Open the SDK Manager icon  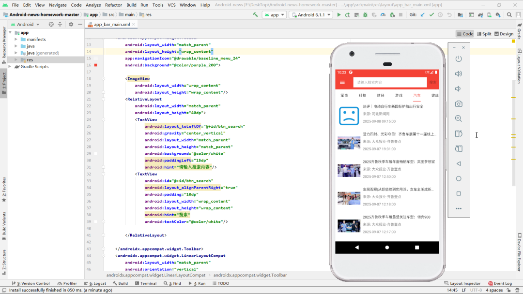pos(498,15)
